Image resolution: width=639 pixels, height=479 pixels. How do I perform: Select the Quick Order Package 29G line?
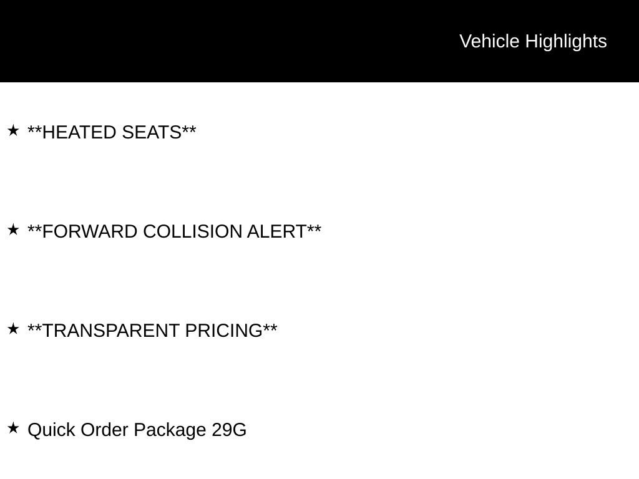(x=137, y=430)
